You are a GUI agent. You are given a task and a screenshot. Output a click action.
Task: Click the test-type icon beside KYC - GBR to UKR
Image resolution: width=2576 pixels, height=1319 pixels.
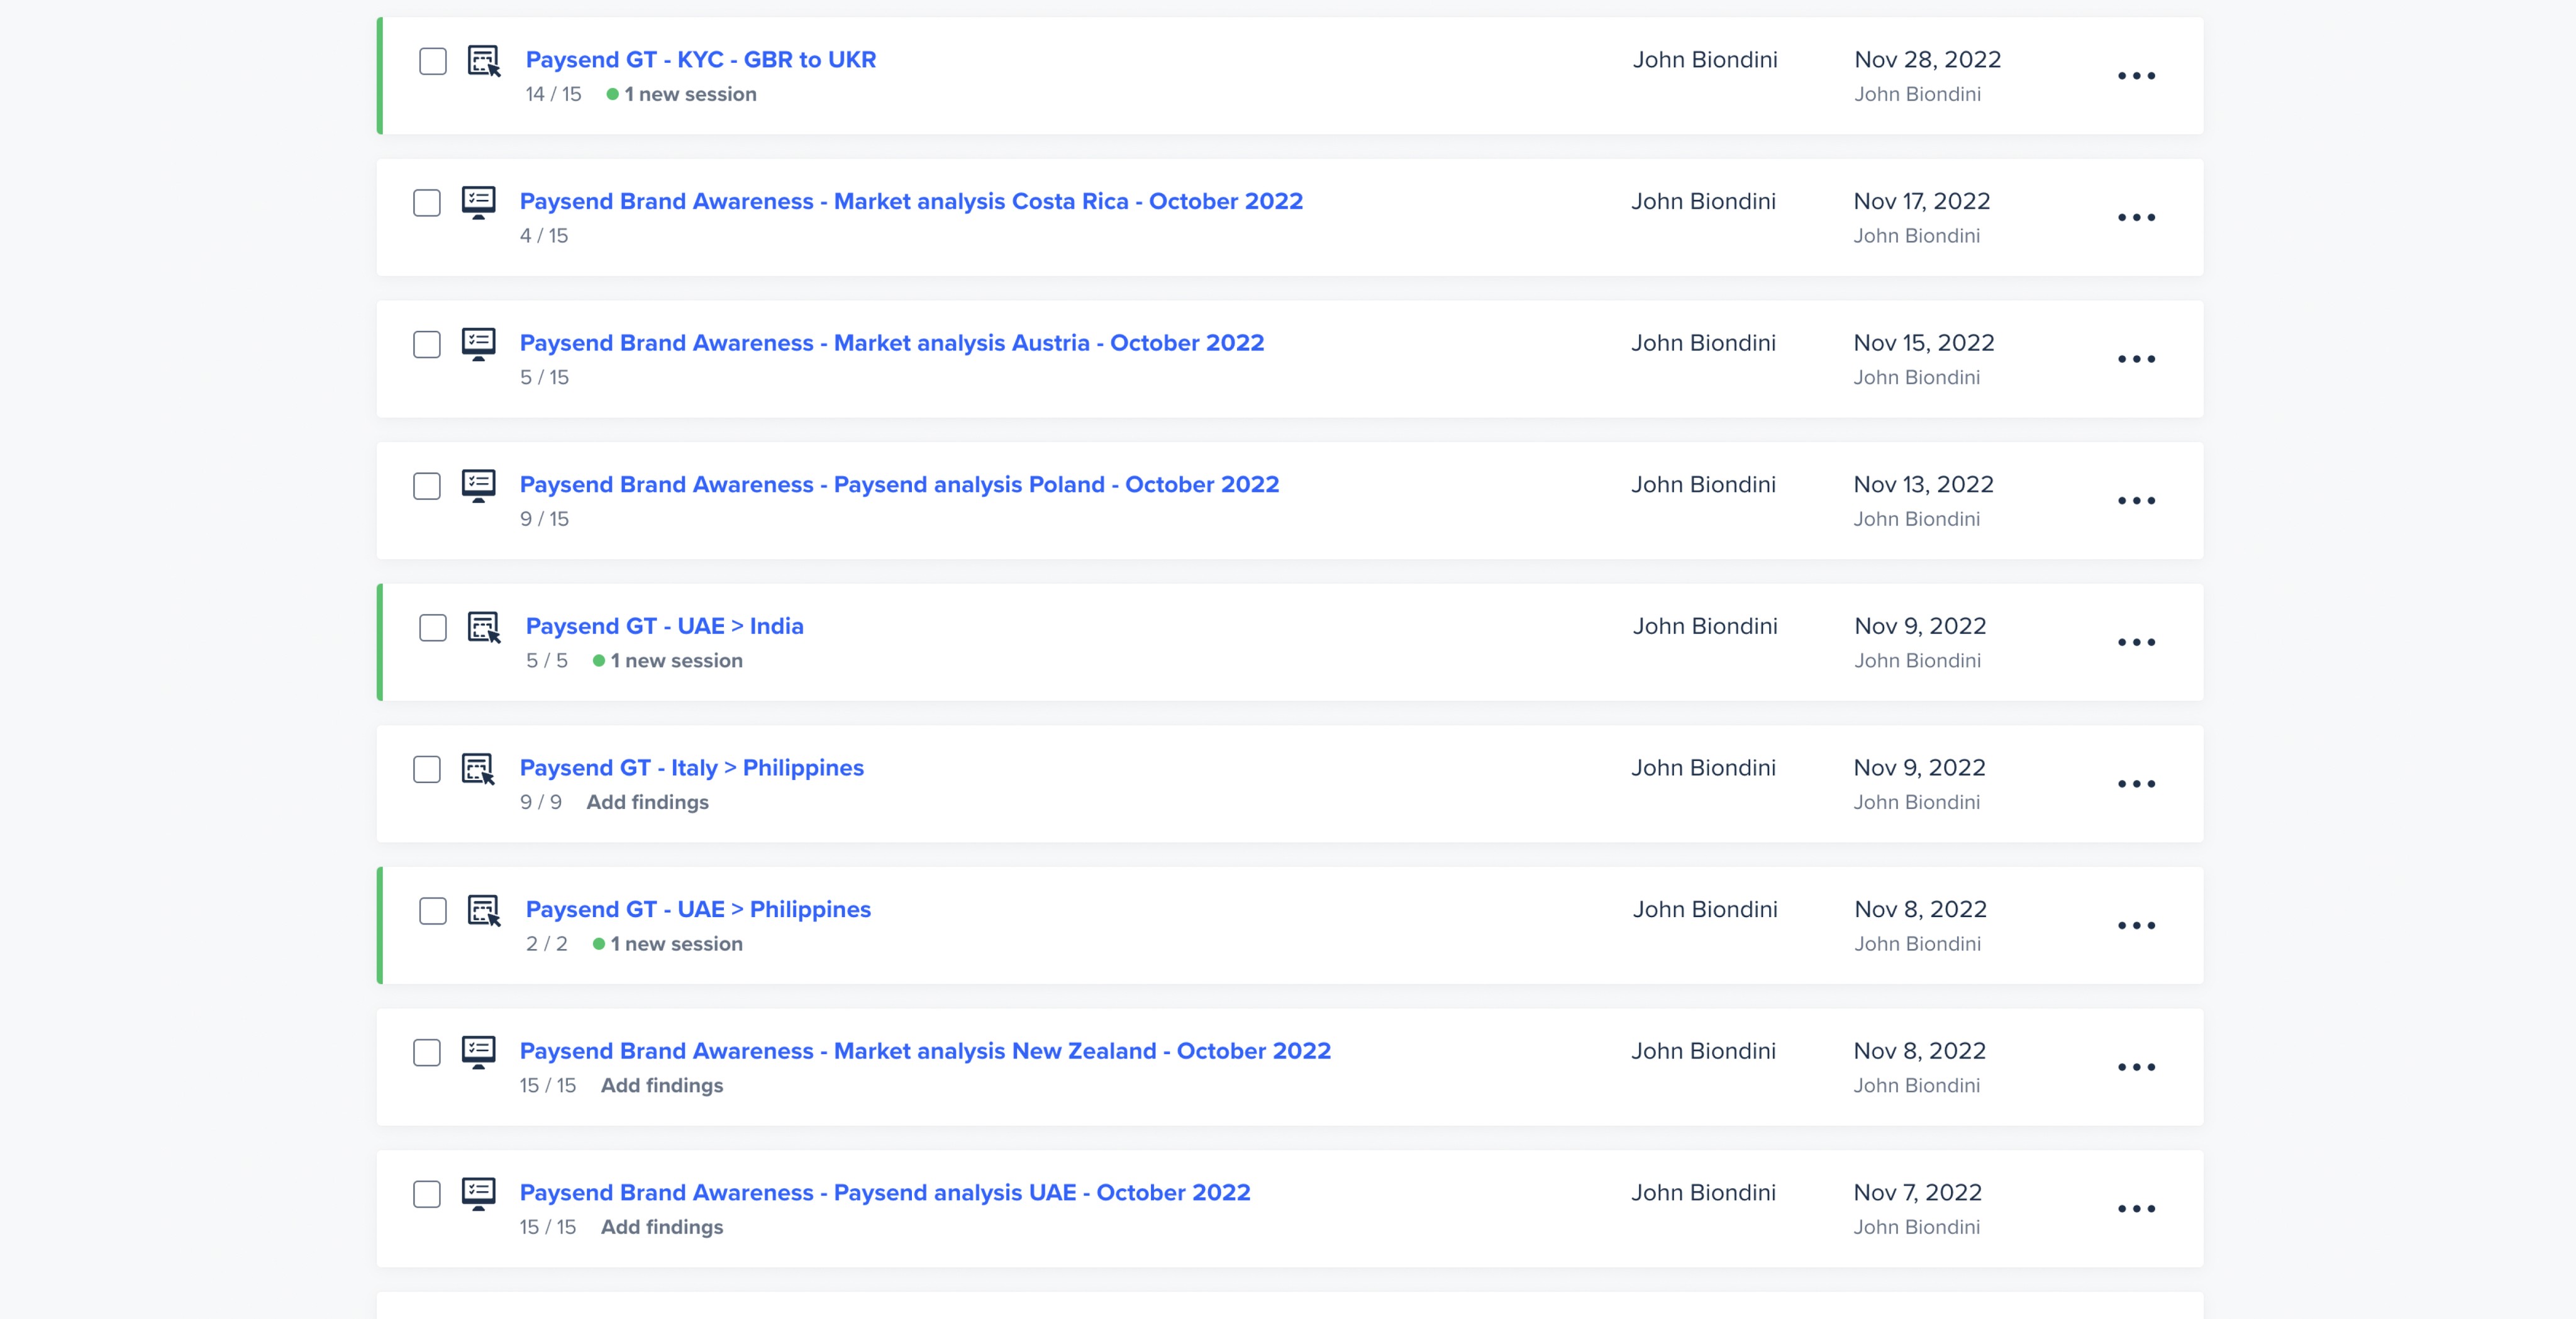tap(484, 61)
